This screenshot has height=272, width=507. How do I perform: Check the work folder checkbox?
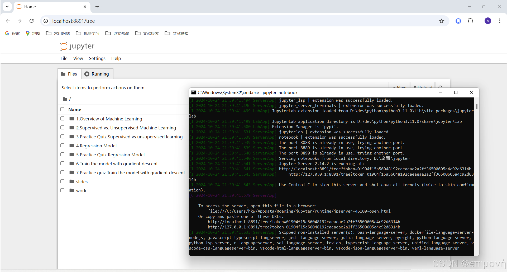(x=62, y=190)
